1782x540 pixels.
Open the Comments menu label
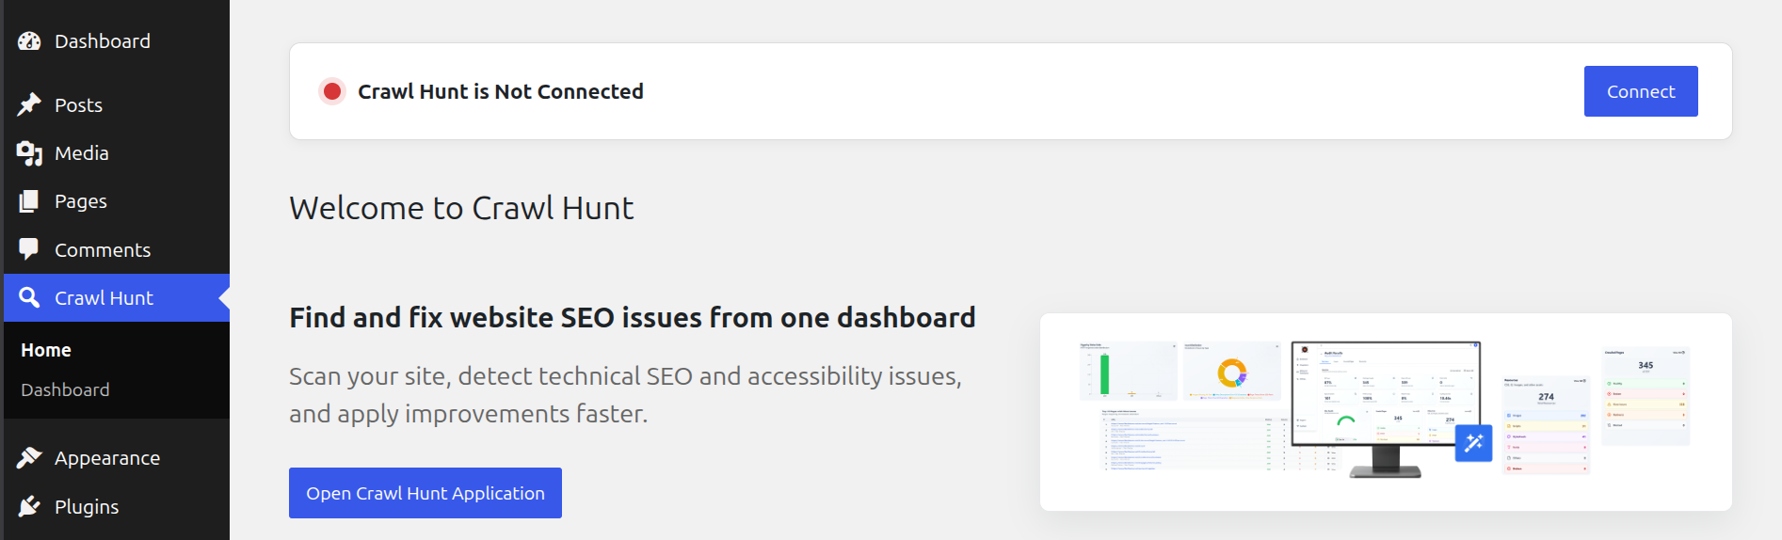[103, 250]
